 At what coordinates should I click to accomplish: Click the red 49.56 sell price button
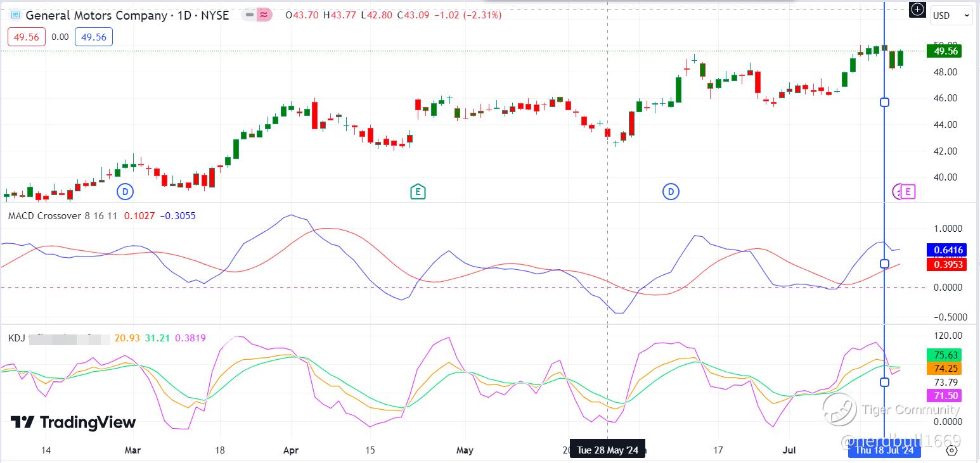pos(27,37)
